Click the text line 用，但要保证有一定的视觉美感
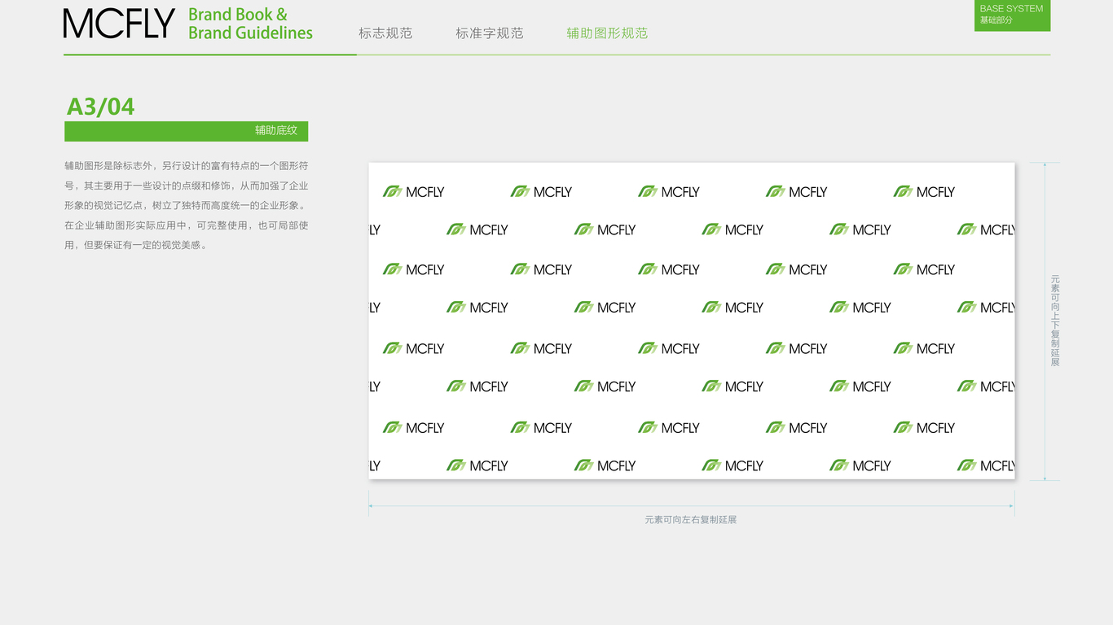This screenshot has height=625, width=1113. click(137, 245)
